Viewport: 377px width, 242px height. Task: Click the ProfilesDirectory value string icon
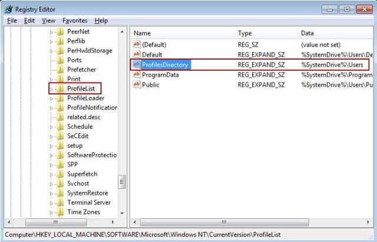pos(137,64)
